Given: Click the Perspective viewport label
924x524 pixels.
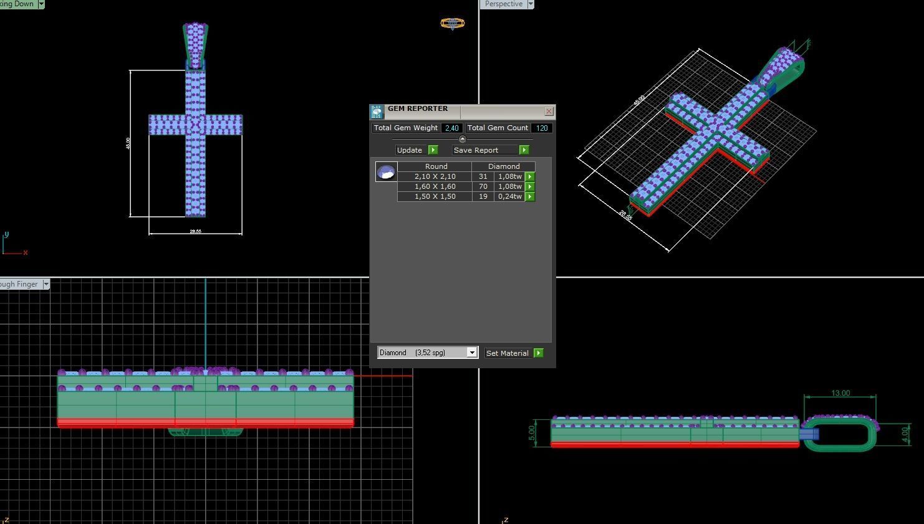Looking at the screenshot, I should point(503,4).
